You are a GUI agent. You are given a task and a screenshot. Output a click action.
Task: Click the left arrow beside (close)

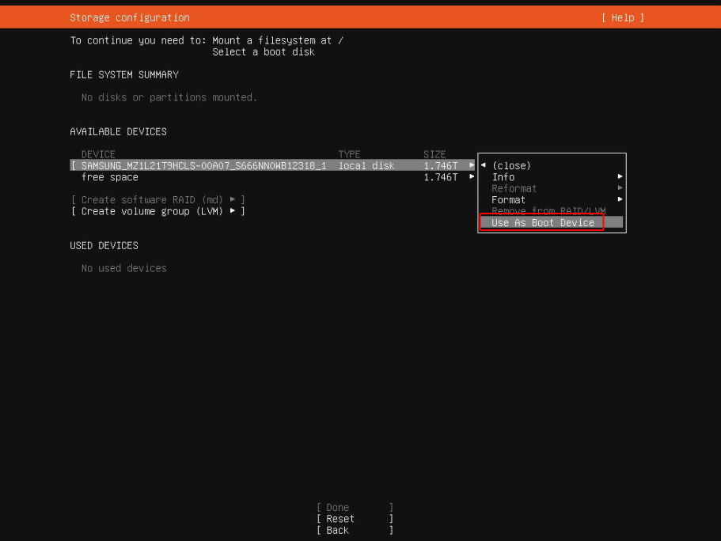point(484,166)
